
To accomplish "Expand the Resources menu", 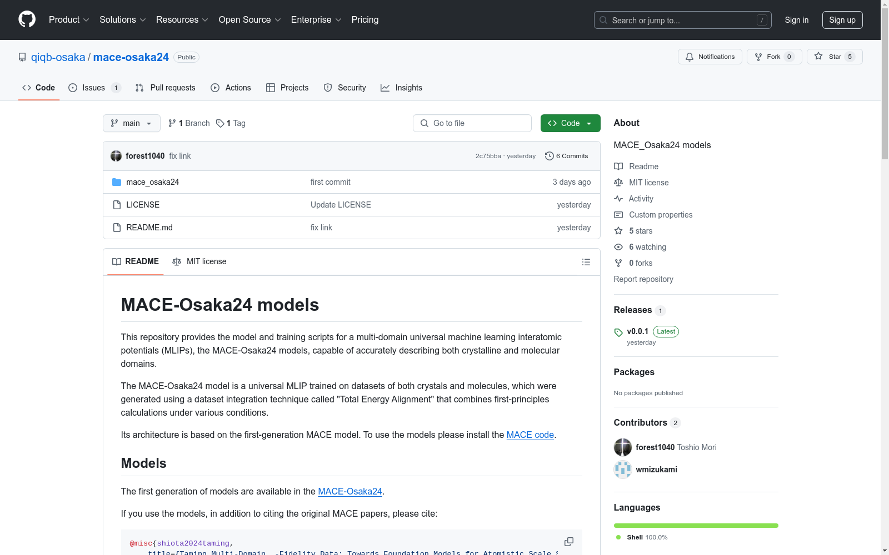I will [182, 19].
